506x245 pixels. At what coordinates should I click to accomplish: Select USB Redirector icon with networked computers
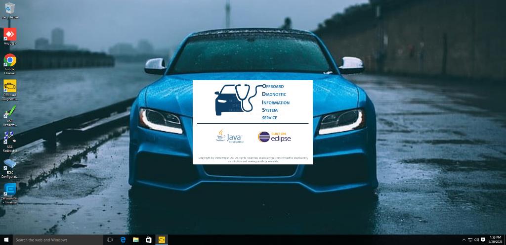10,142
